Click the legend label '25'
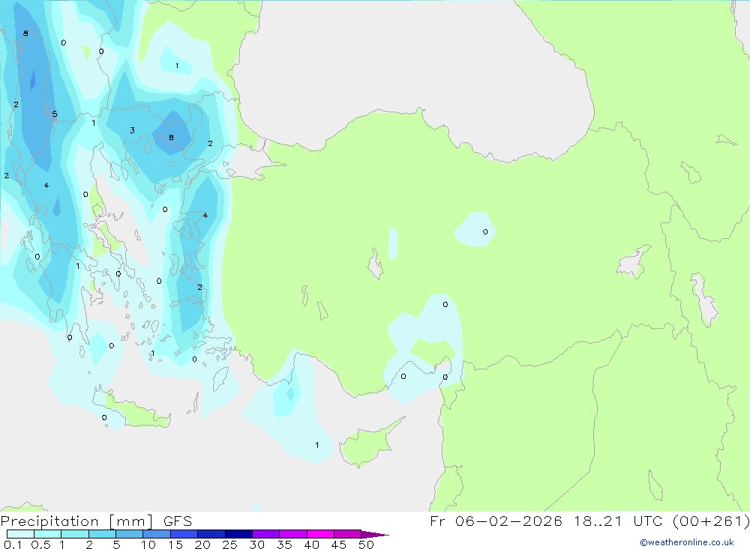750x549 pixels. point(229,545)
